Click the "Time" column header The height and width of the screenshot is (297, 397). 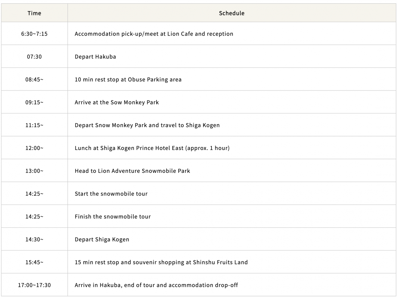pos(34,13)
